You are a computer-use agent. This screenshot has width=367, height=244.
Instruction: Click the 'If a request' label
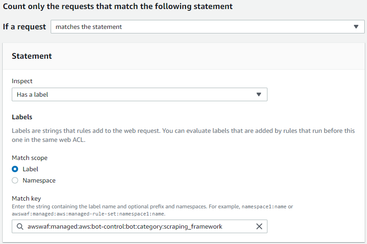click(x=24, y=27)
